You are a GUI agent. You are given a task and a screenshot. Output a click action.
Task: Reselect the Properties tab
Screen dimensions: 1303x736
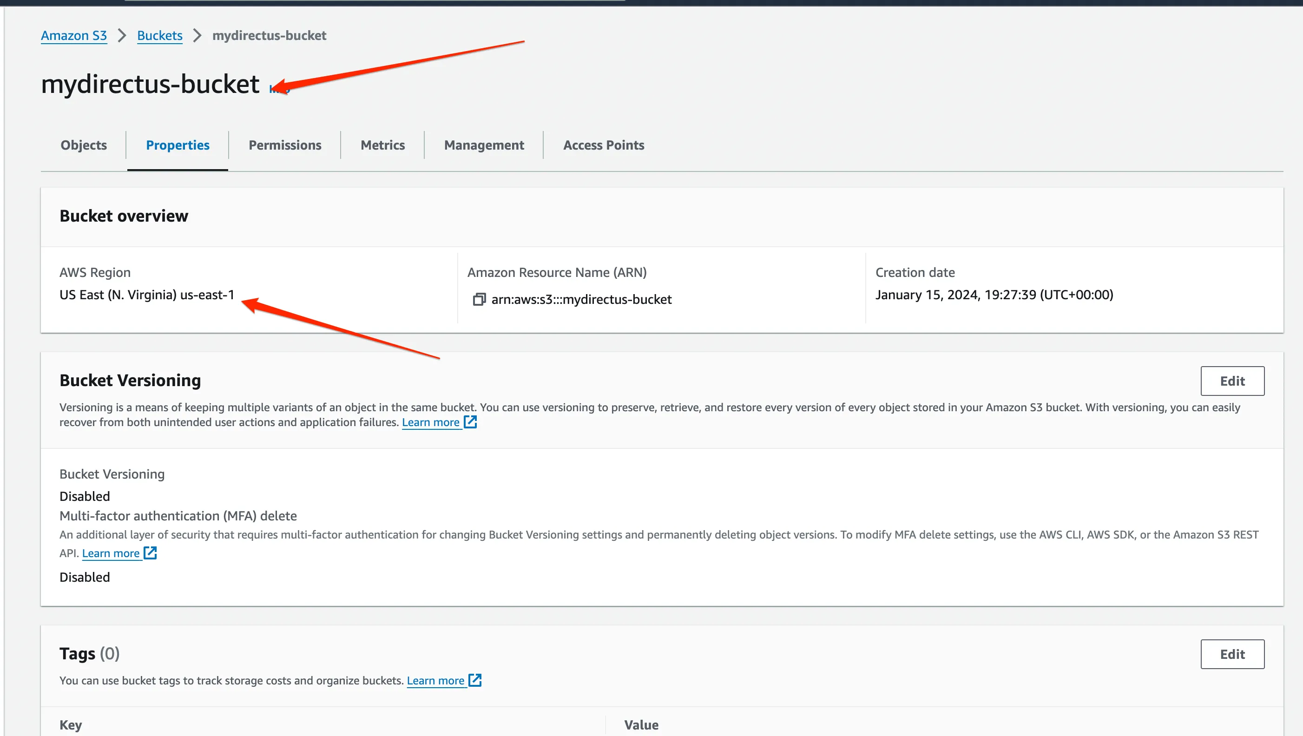(178, 145)
